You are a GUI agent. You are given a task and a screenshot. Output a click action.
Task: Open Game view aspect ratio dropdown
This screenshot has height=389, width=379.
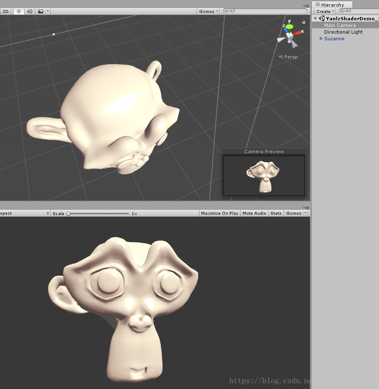point(25,213)
